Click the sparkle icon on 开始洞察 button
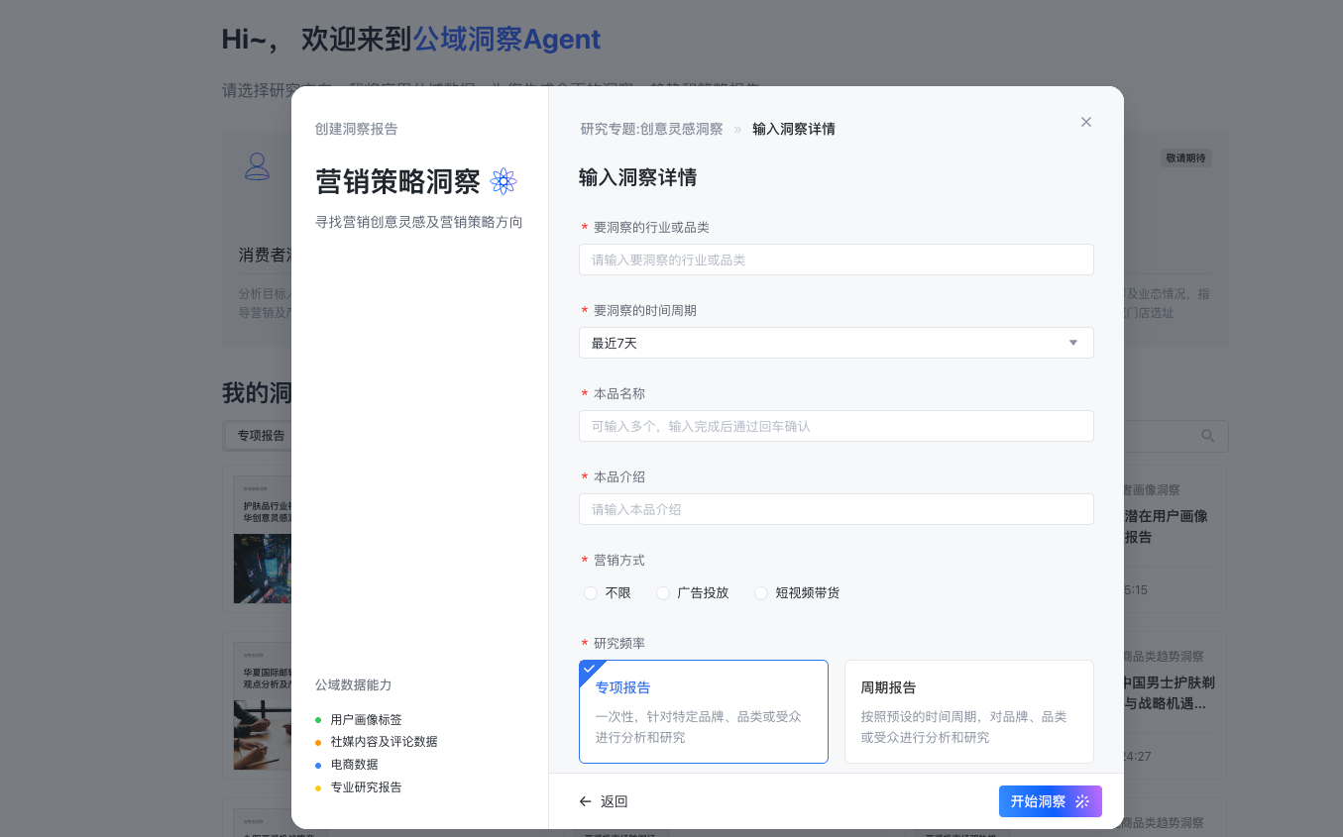 1082,801
